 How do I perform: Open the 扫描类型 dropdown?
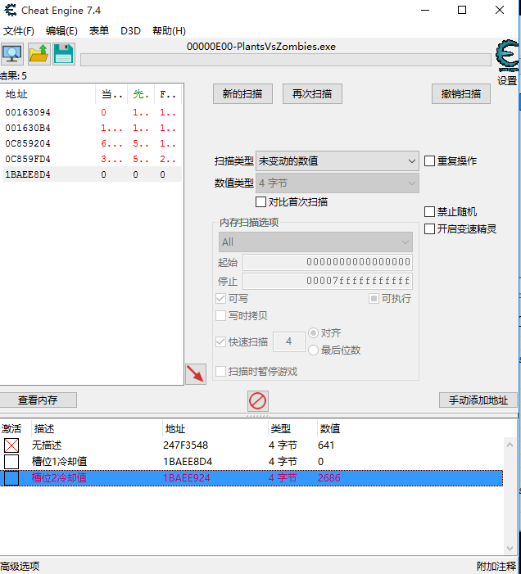(x=338, y=161)
